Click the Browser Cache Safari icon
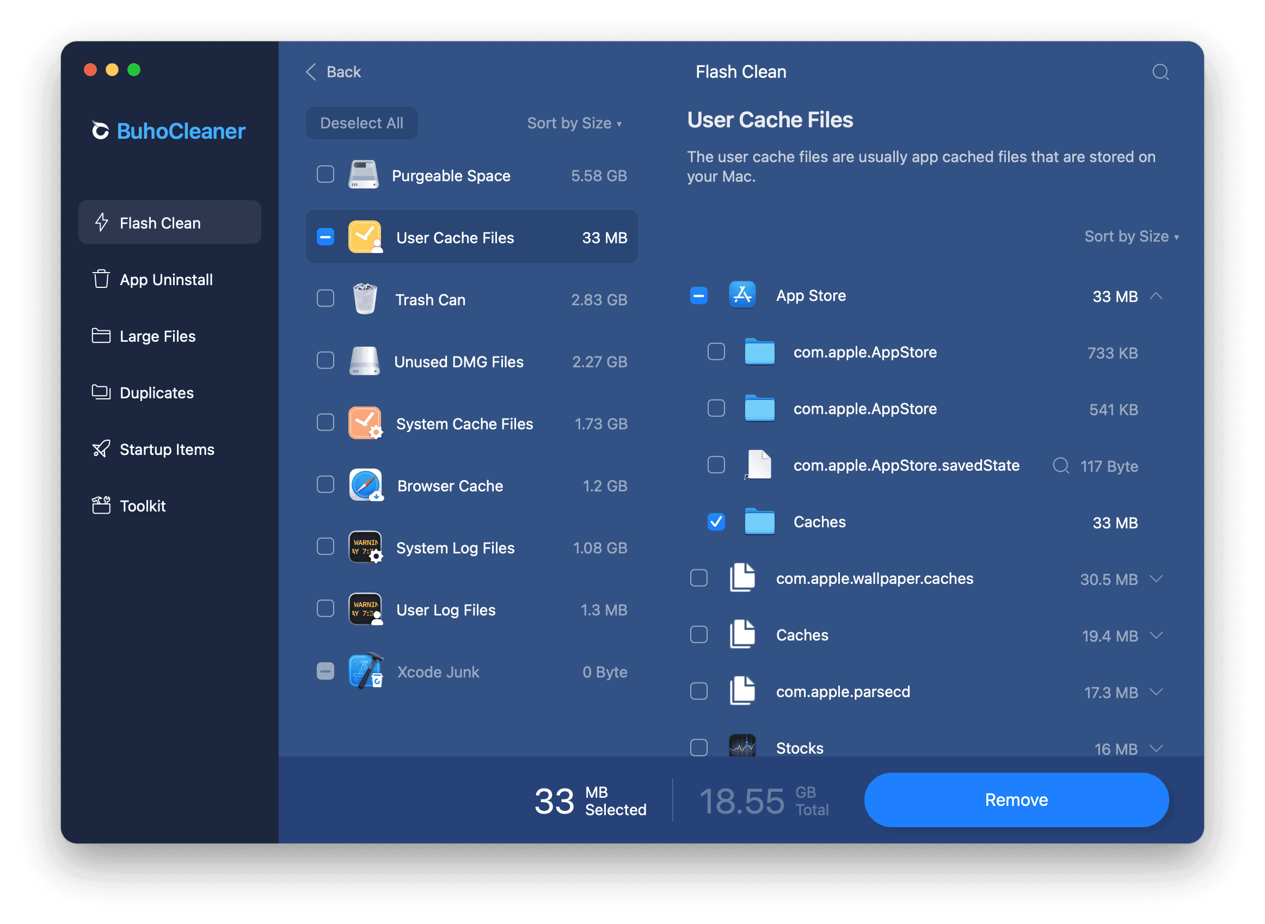 click(x=365, y=485)
